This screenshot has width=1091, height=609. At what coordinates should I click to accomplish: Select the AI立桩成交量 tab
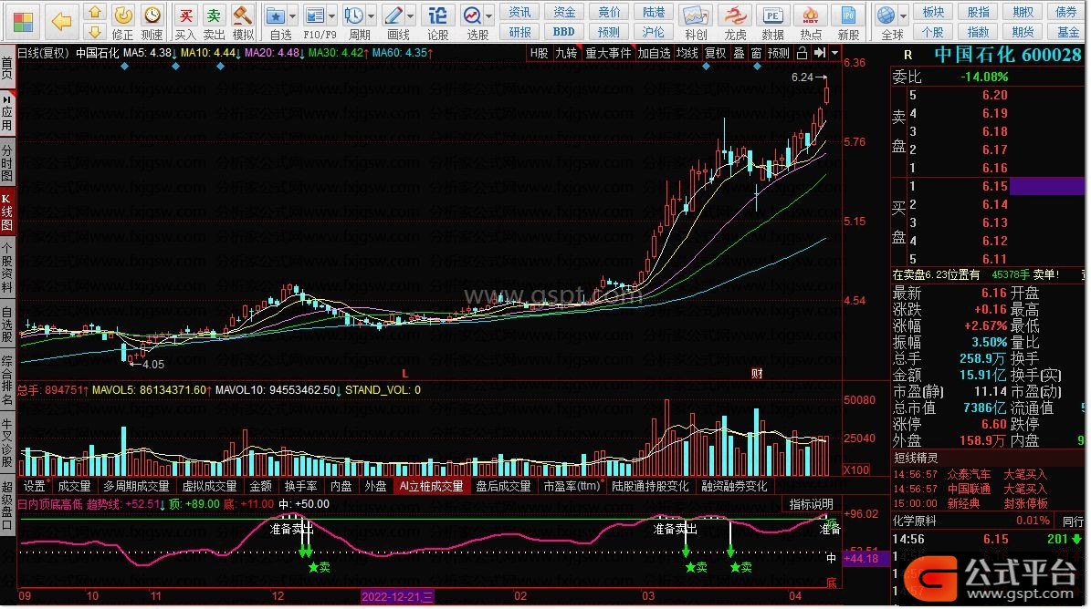click(x=431, y=486)
